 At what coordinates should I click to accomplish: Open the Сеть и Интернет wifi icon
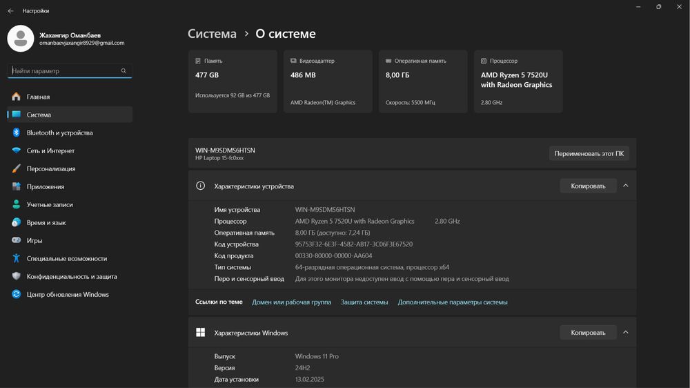tap(17, 151)
